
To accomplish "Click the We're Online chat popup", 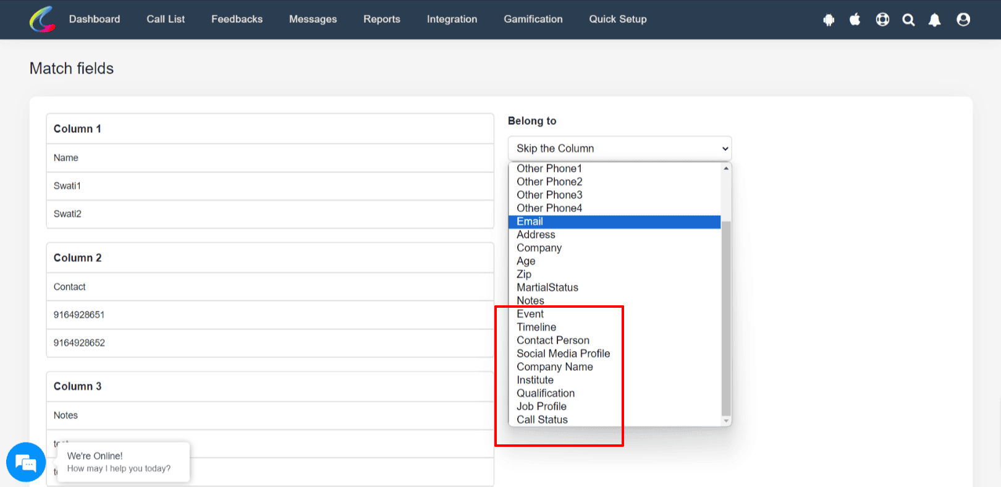I will click(x=124, y=462).
